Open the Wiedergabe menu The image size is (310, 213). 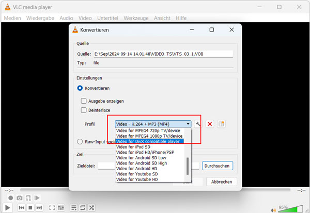coord(40,18)
